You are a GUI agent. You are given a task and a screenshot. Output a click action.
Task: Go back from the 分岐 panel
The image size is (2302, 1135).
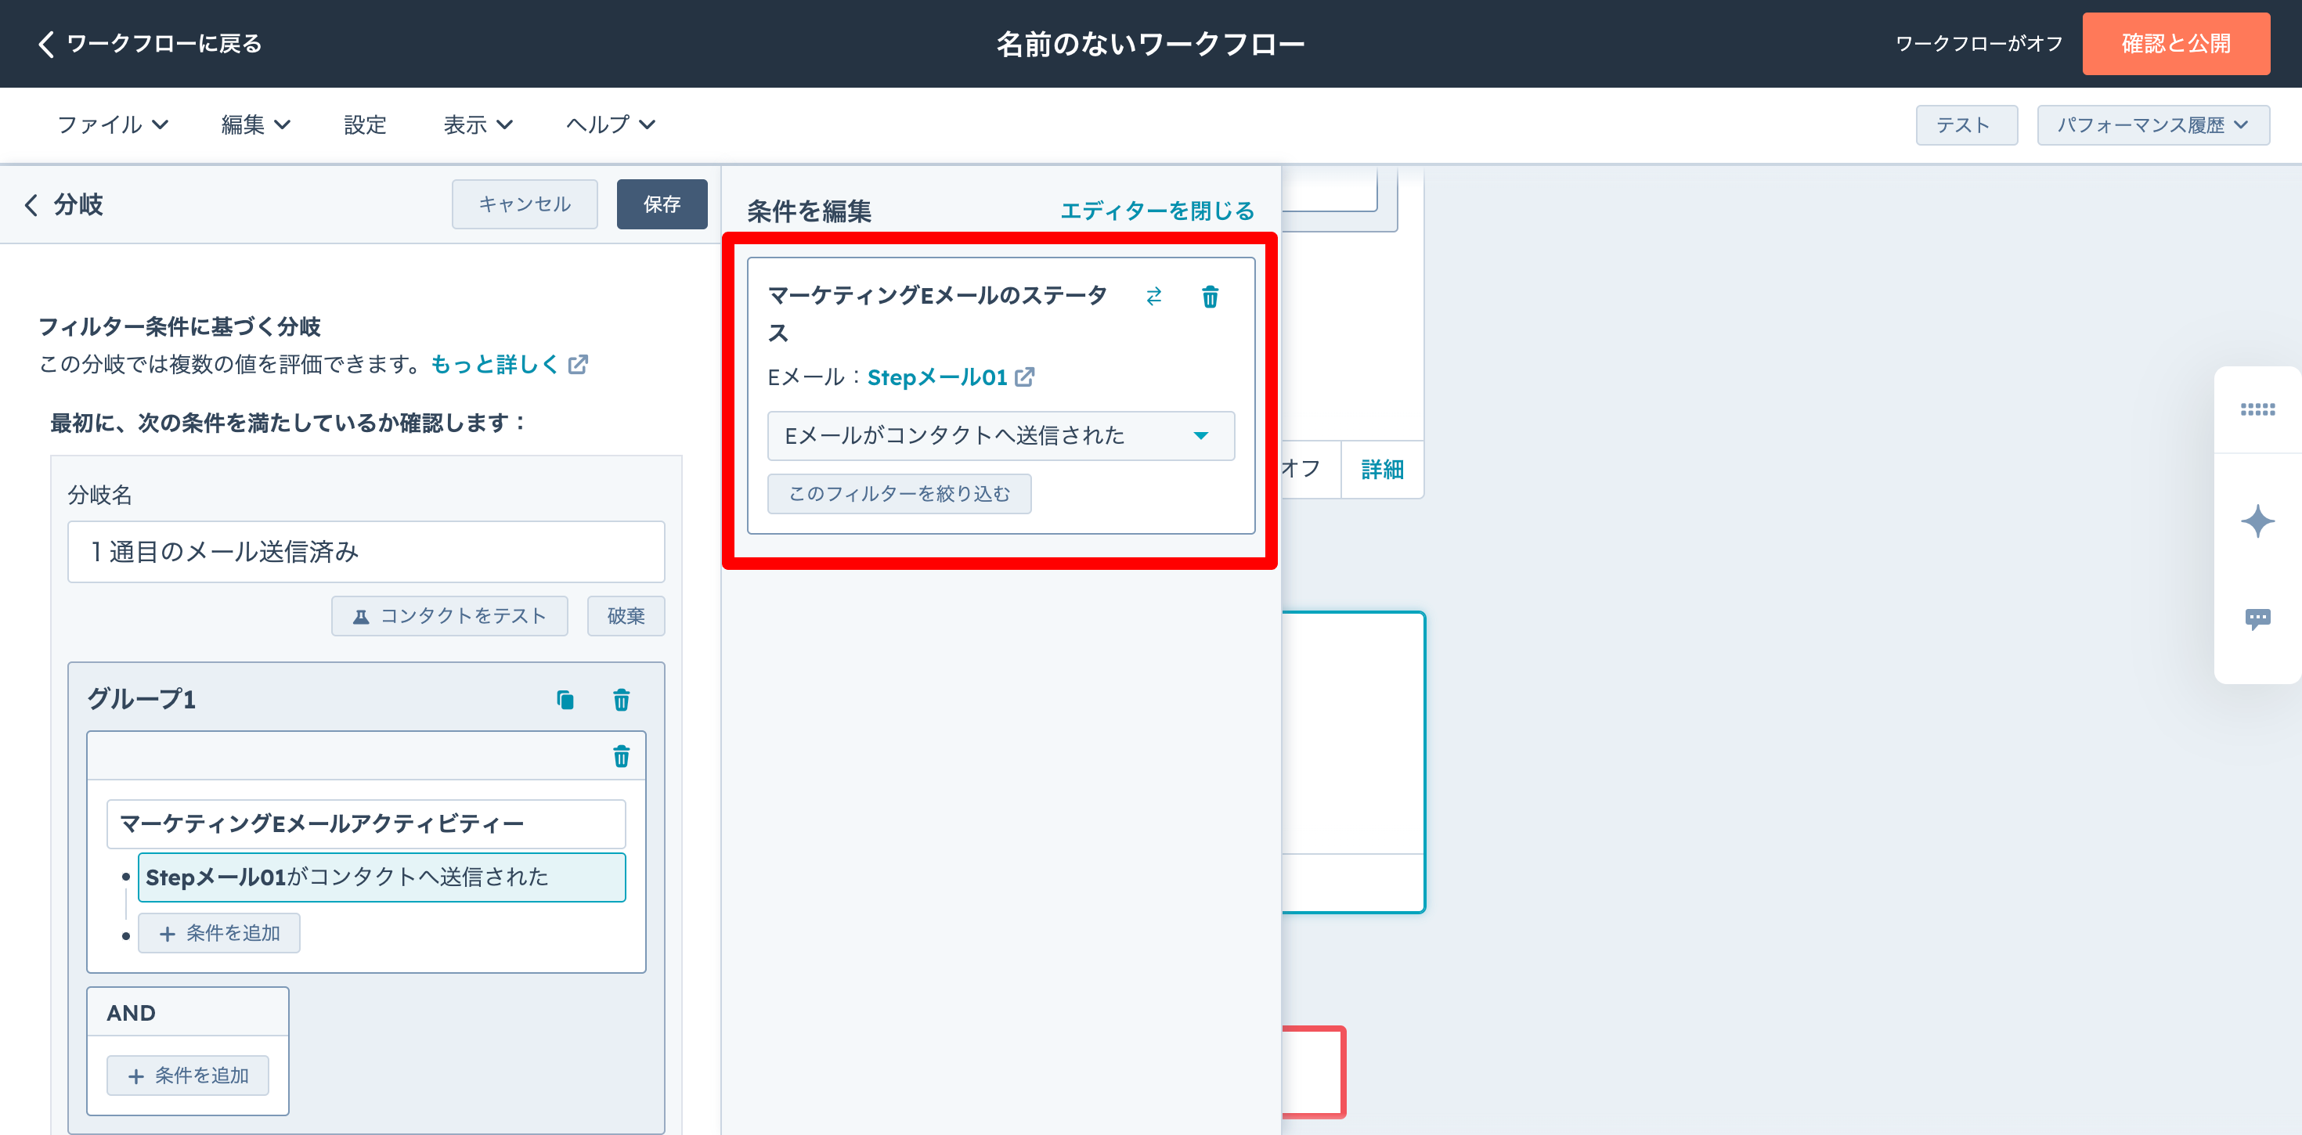click(x=31, y=204)
